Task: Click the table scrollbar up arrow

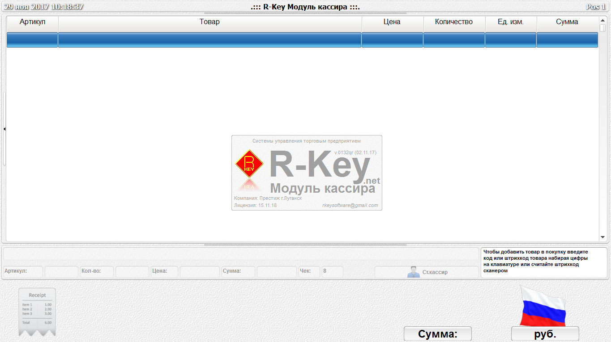Action: click(602, 21)
